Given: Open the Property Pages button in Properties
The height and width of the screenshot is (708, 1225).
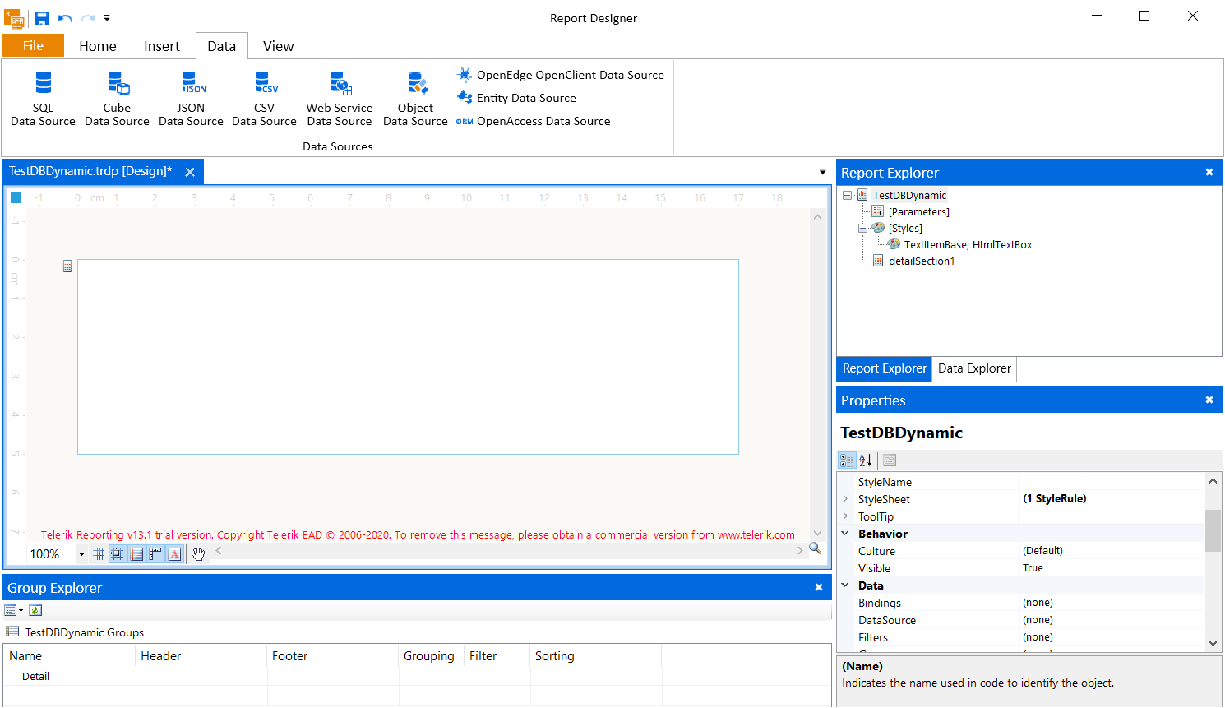Looking at the screenshot, I should (x=890, y=460).
